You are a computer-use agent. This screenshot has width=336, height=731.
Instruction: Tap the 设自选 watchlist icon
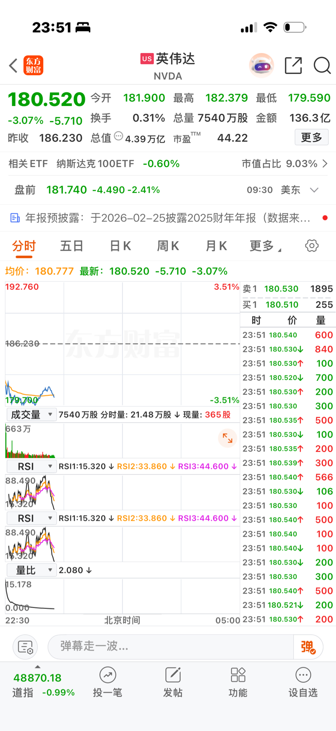tap(303, 675)
